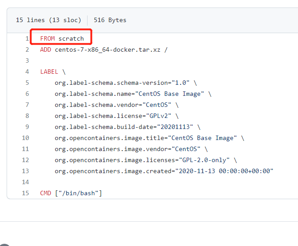Viewport: 298px width, 246px height.
Task: Click the FROM keyword
Action: point(47,38)
